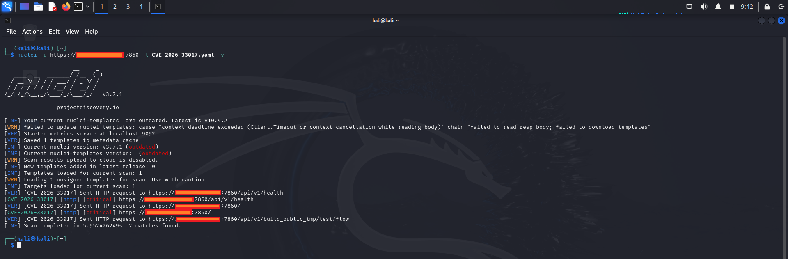Open the File menu
The height and width of the screenshot is (259, 788).
tap(11, 31)
